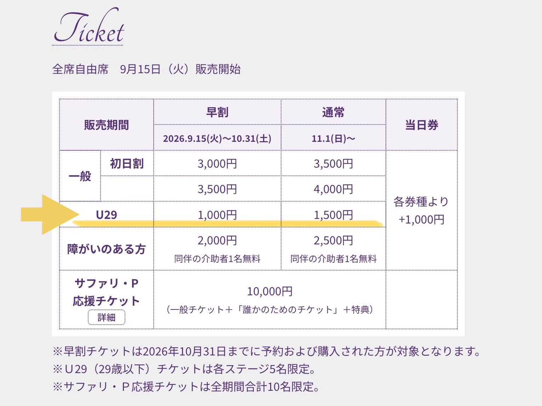Click the 11.1(日)〜 date cell
542x406 pixels.
333,138
